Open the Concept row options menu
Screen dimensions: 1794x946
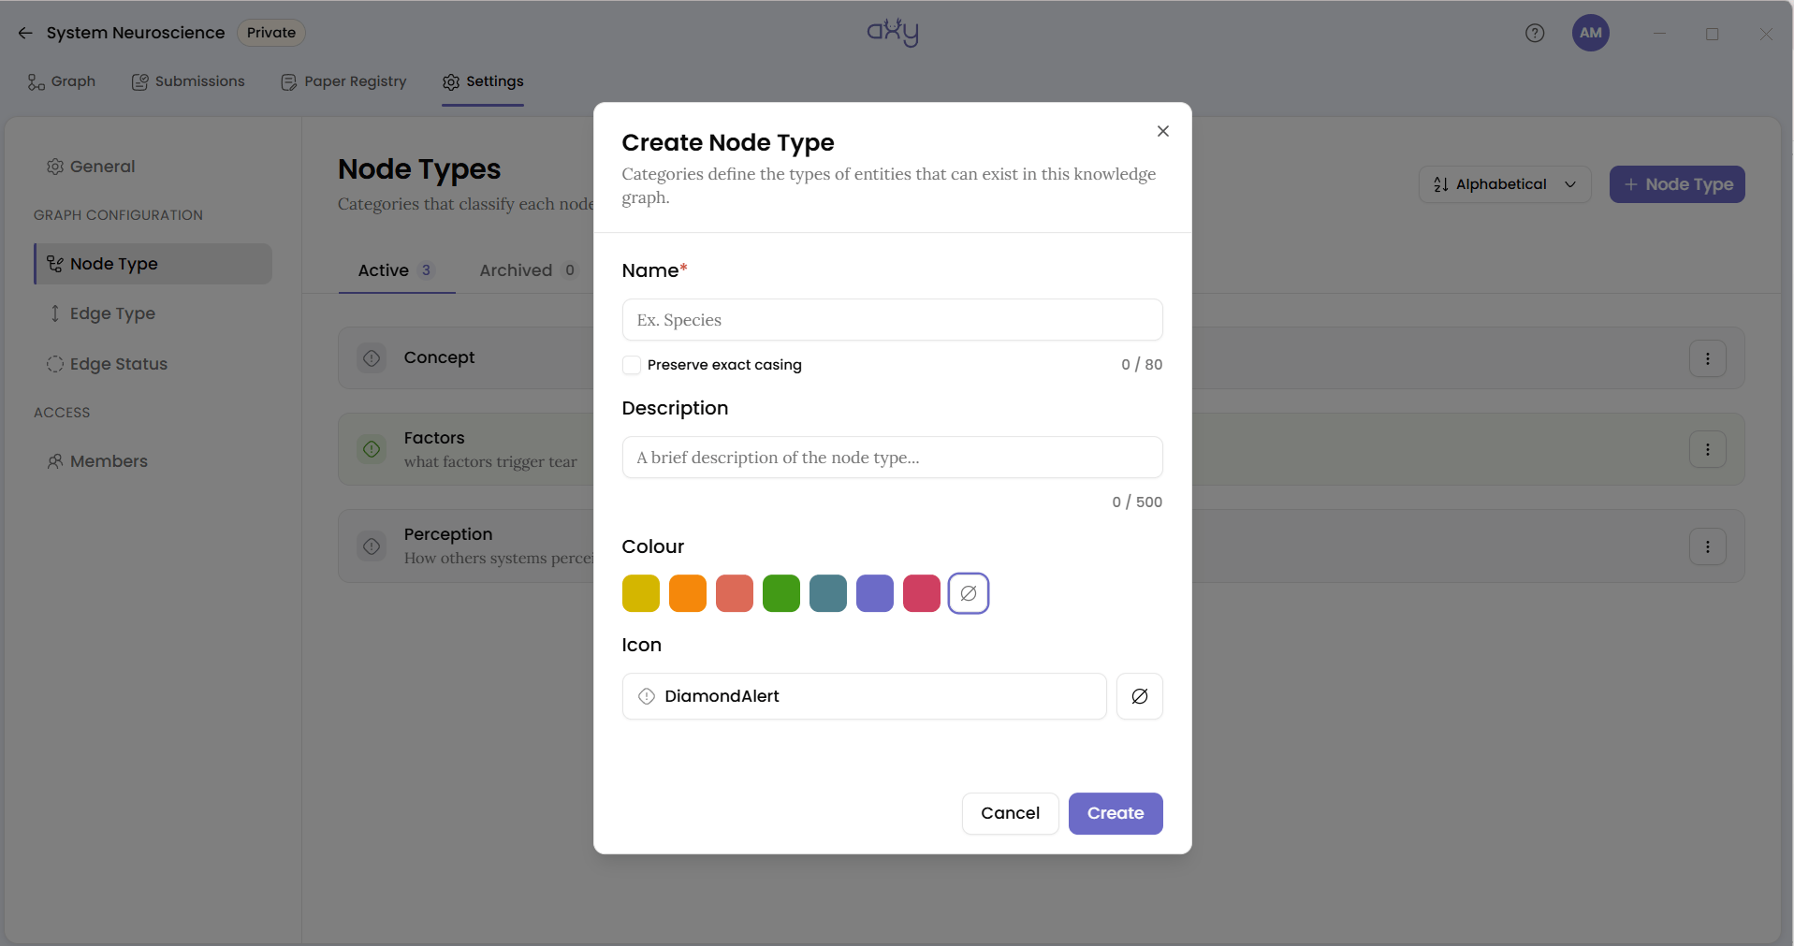(x=1708, y=358)
